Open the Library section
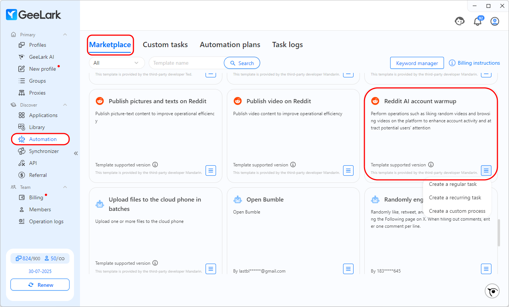This screenshot has height=307, width=509. point(37,127)
